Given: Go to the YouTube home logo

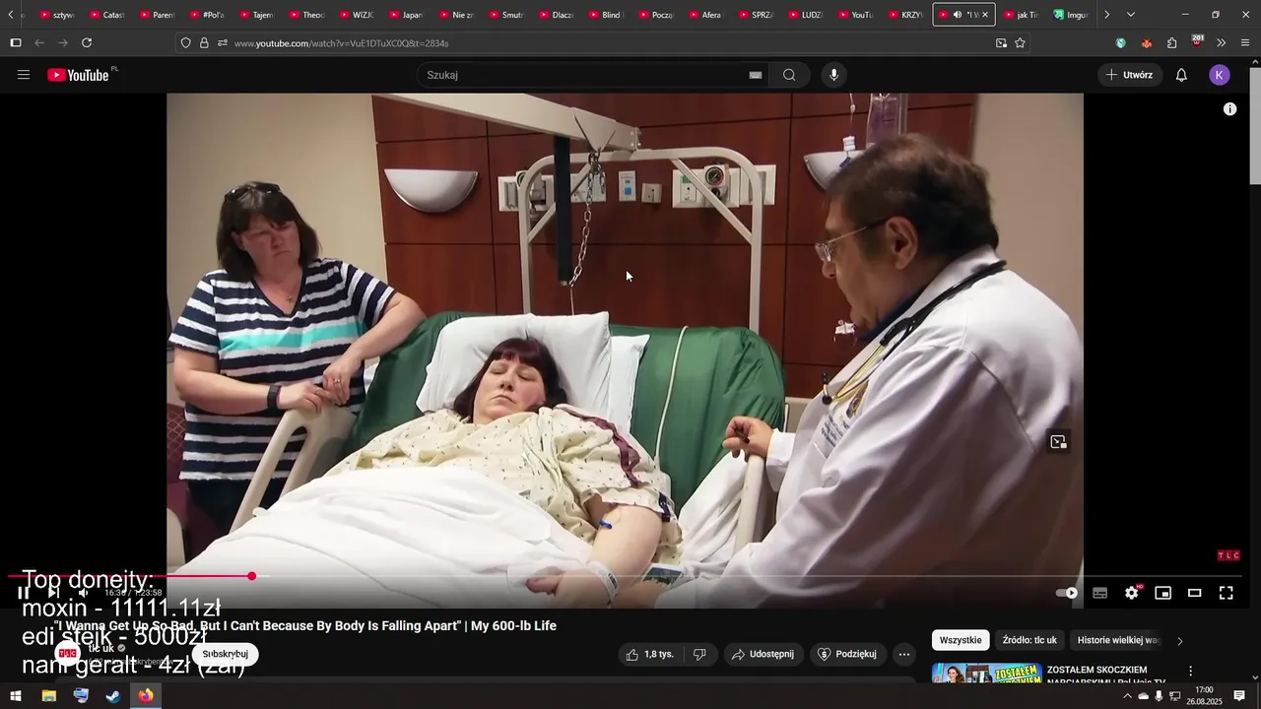Looking at the screenshot, I should click(x=78, y=75).
